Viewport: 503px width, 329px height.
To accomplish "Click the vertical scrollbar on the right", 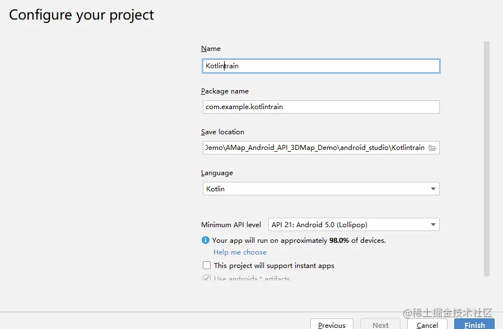I will tap(487, 157).
